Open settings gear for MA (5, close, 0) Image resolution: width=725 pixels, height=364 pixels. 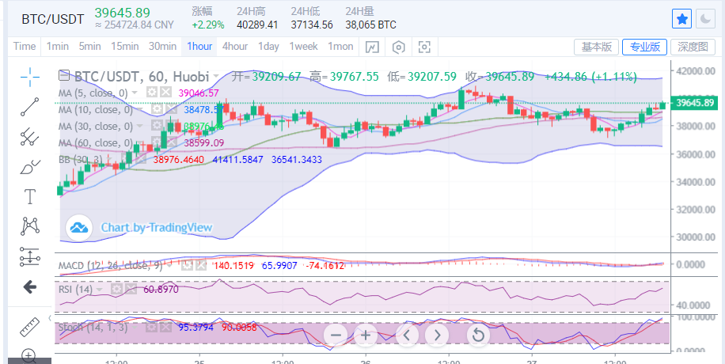(152, 92)
